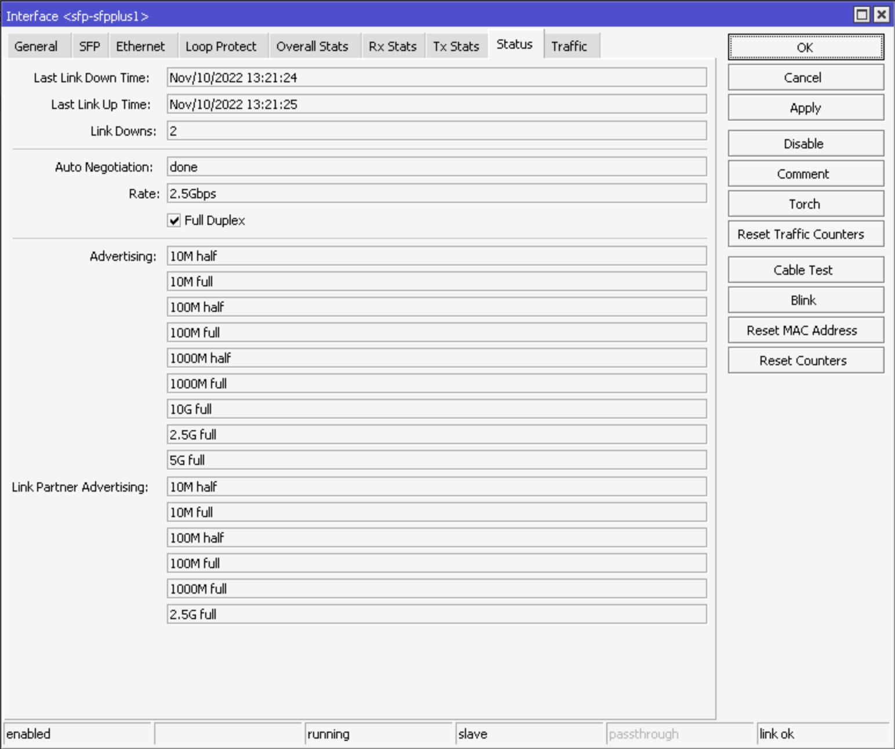The image size is (895, 749).
Task: Select Link Partner Advertising 2.5G full
Action: pyautogui.click(x=436, y=615)
